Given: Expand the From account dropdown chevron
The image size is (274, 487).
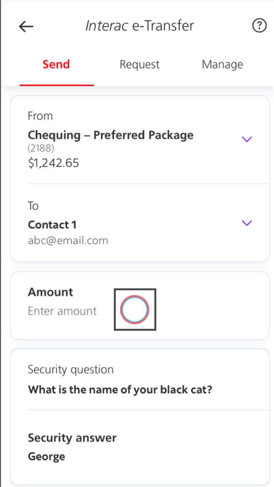Looking at the screenshot, I should point(247,139).
